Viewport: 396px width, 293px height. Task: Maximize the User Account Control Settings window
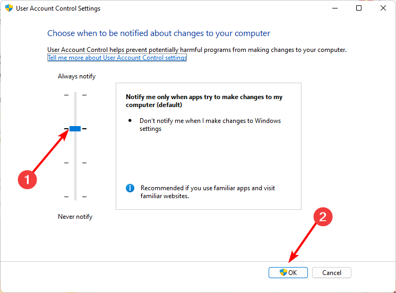click(359, 8)
